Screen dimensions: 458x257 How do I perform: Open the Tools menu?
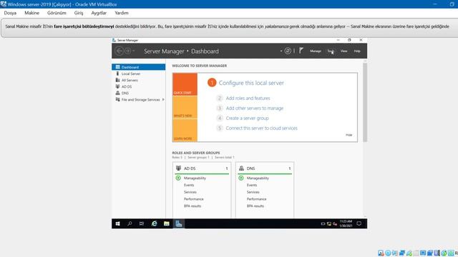(331, 51)
